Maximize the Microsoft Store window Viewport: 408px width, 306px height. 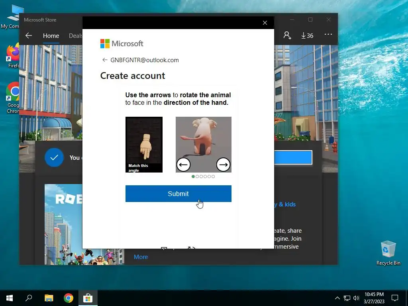[x=310, y=20]
